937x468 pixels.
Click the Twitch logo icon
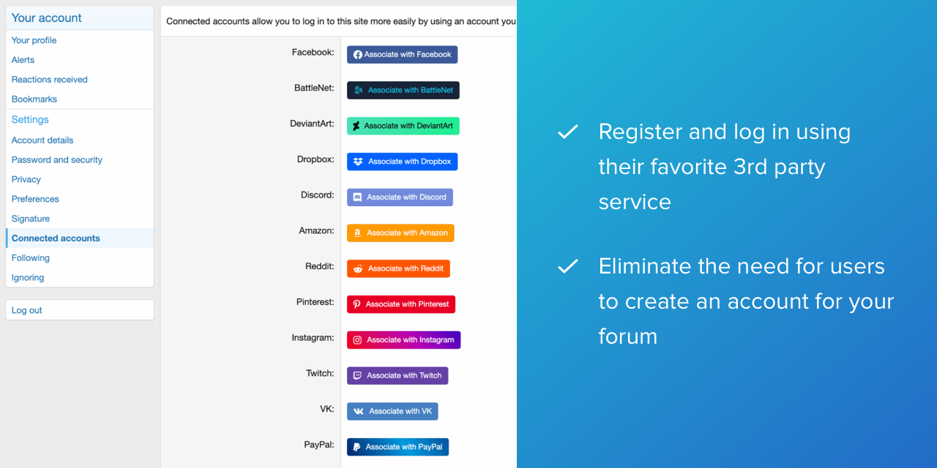click(357, 376)
